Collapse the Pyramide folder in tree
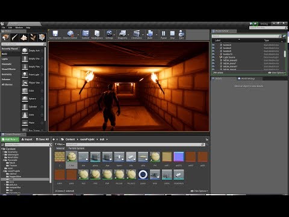The width and height of the screenshot is (289, 217). pos(3,160)
